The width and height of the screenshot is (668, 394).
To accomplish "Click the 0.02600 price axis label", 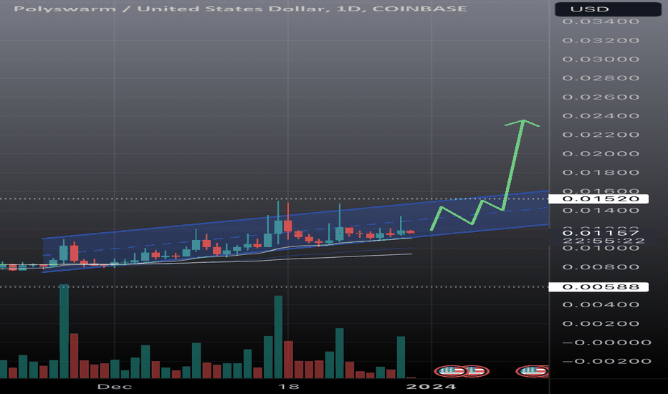I will point(601,97).
